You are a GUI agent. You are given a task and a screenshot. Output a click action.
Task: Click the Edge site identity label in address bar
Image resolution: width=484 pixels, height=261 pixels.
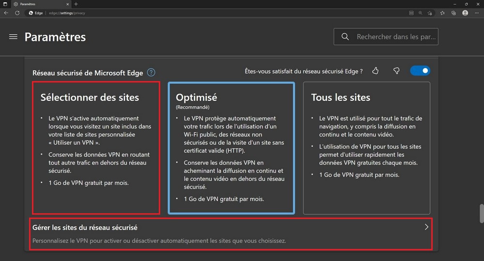(35, 13)
